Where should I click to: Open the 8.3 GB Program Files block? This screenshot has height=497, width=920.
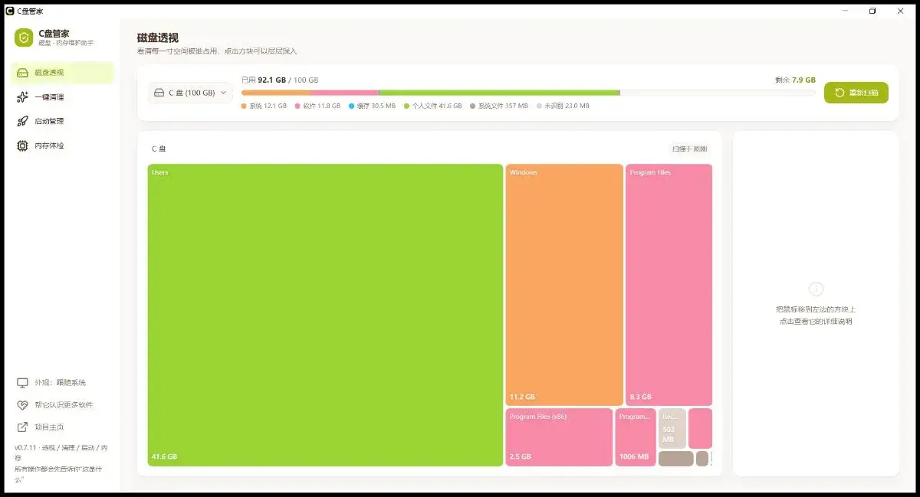coord(669,285)
